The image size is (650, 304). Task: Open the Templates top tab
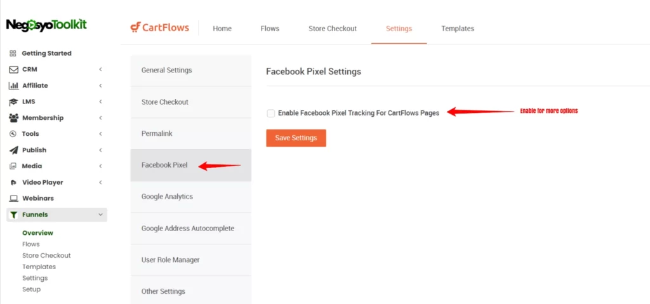458,29
